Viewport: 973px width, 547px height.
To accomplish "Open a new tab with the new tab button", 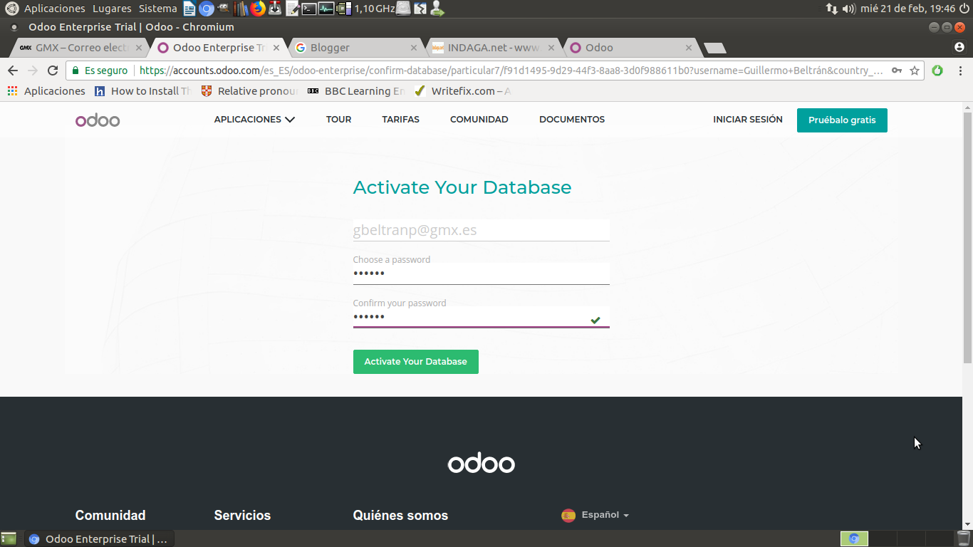I will [714, 48].
